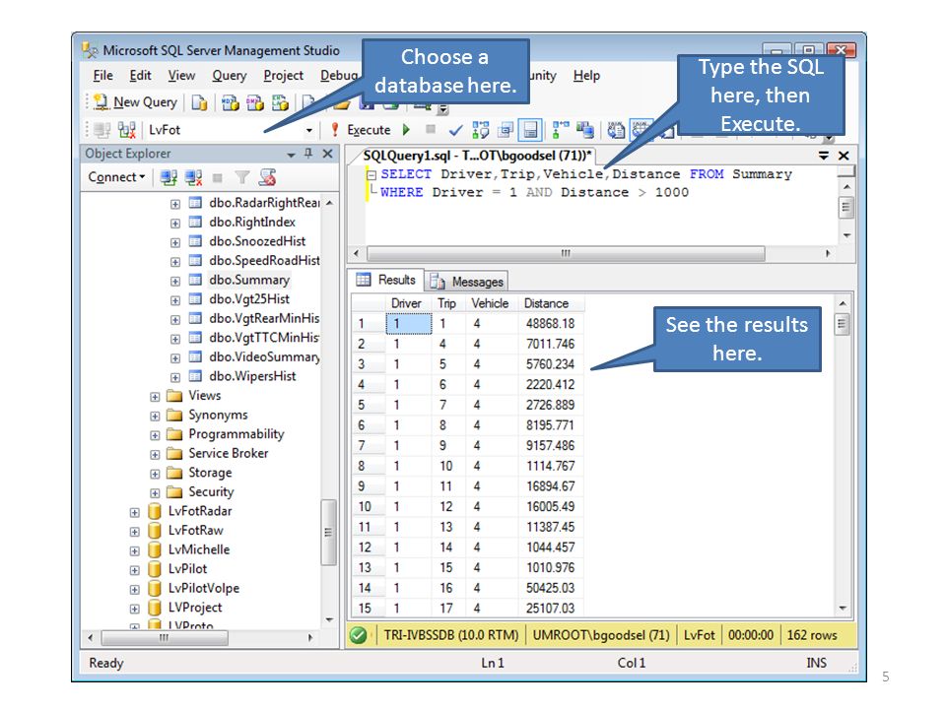Open the Query menu
The image size is (946, 709).
pos(230,76)
